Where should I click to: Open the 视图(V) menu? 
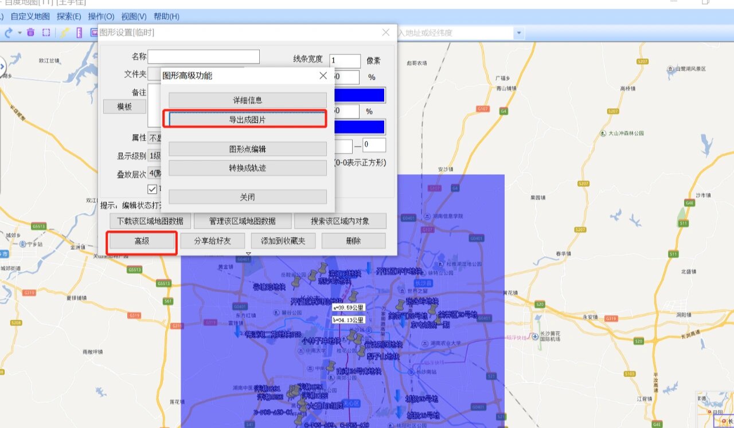click(134, 17)
